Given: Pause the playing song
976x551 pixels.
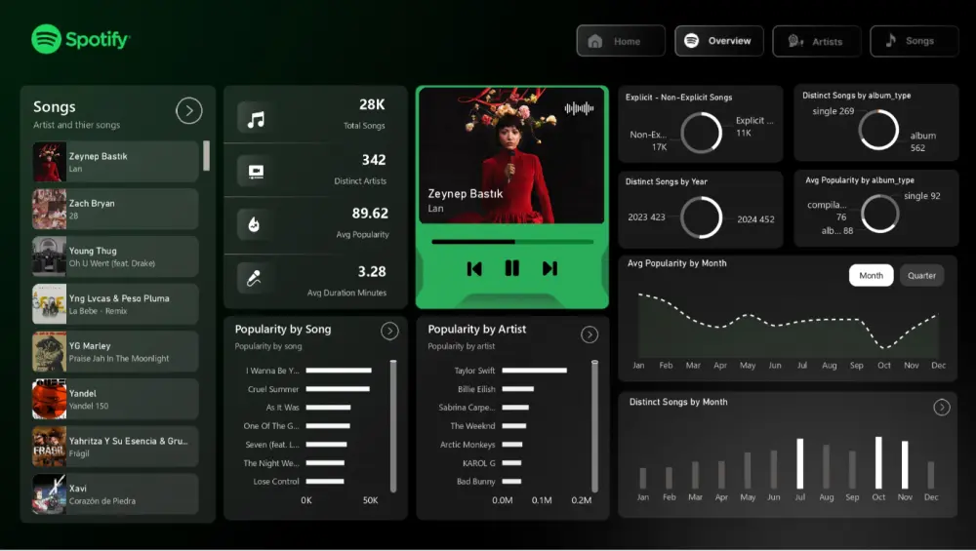Looking at the screenshot, I should click(511, 268).
